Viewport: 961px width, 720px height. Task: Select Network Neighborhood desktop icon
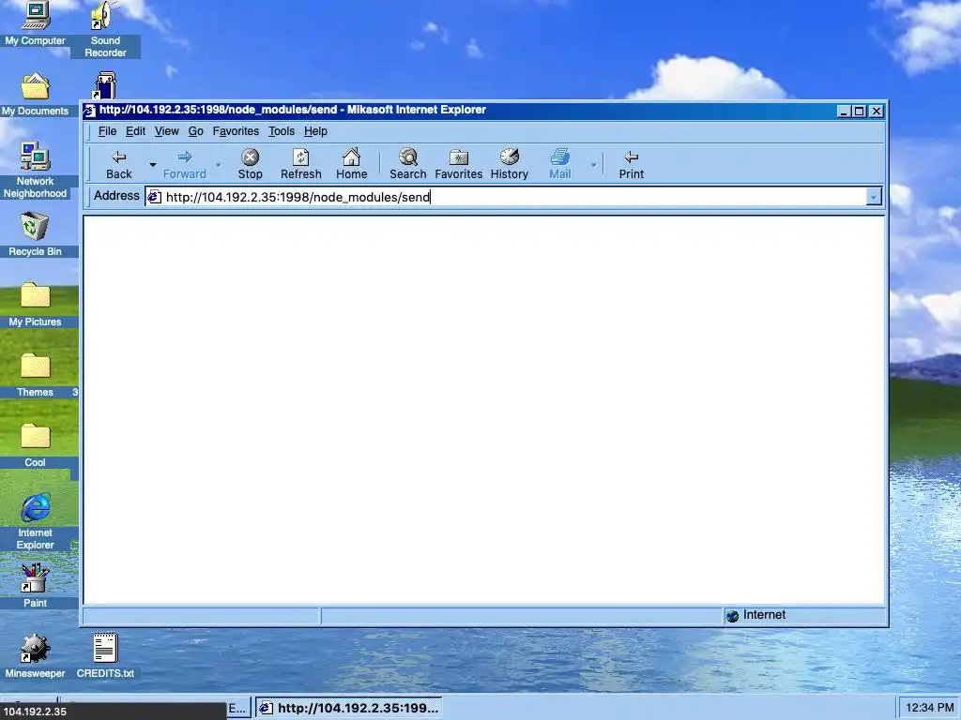click(35, 171)
